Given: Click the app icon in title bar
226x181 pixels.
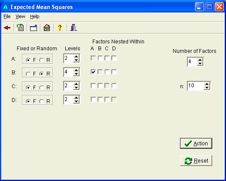Looking at the screenshot, I should (6, 7).
